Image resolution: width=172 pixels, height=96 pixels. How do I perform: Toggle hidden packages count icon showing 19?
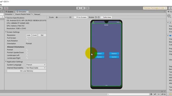pyautogui.click(x=163, y=94)
